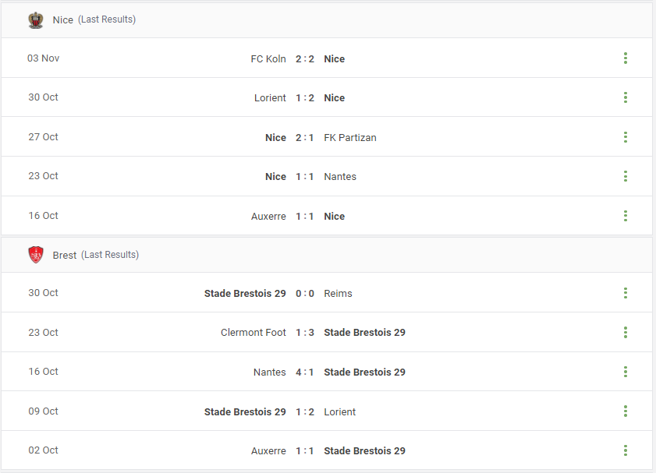The image size is (656, 473).
Task: Click Auxerre name in 16 Oct Nice match
Action: point(268,216)
